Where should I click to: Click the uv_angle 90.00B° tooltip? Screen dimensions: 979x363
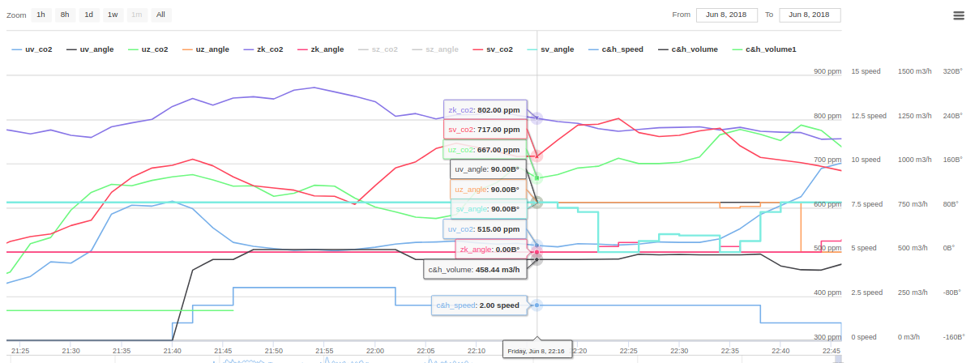(487, 169)
